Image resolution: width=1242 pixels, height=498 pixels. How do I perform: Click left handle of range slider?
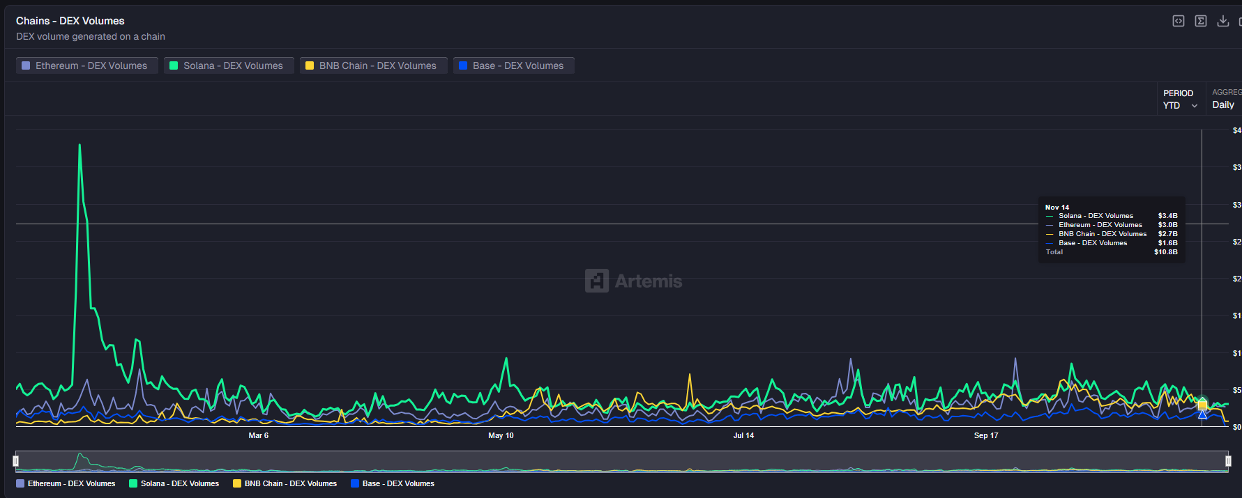click(x=16, y=461)
